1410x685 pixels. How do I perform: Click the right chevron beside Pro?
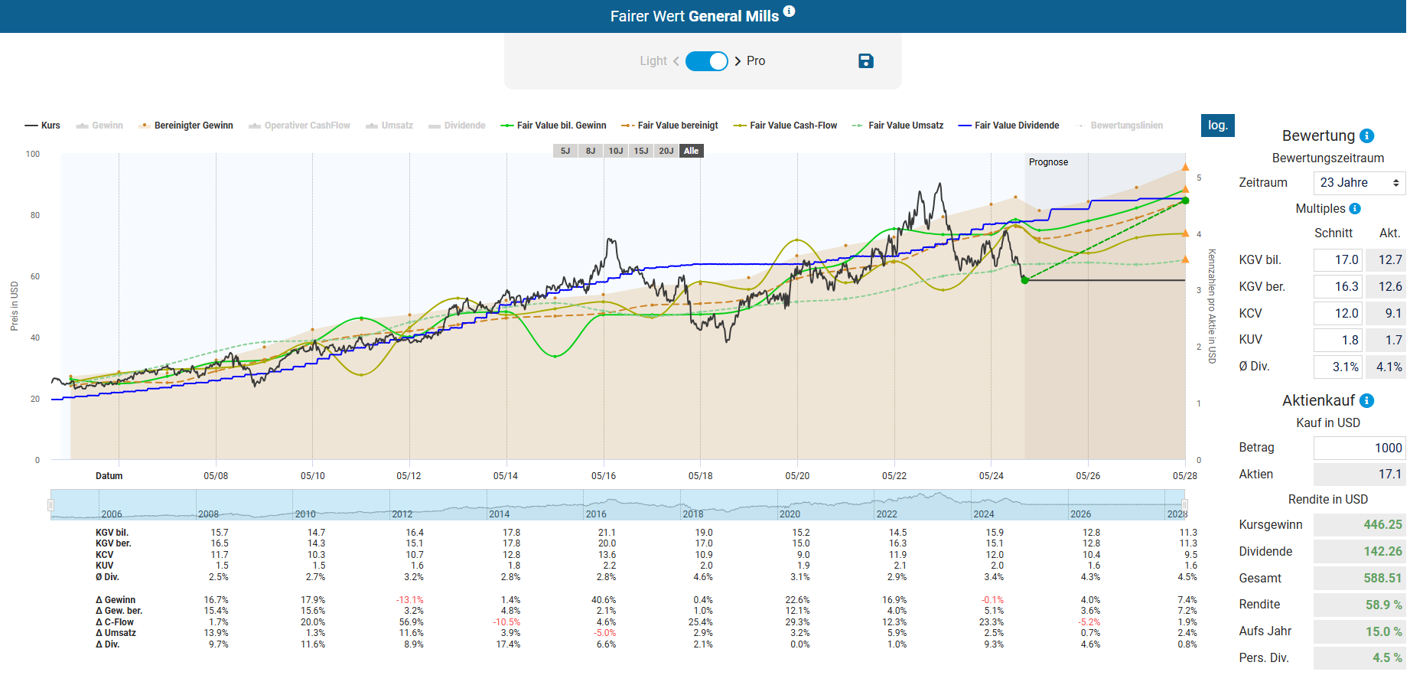738,61
